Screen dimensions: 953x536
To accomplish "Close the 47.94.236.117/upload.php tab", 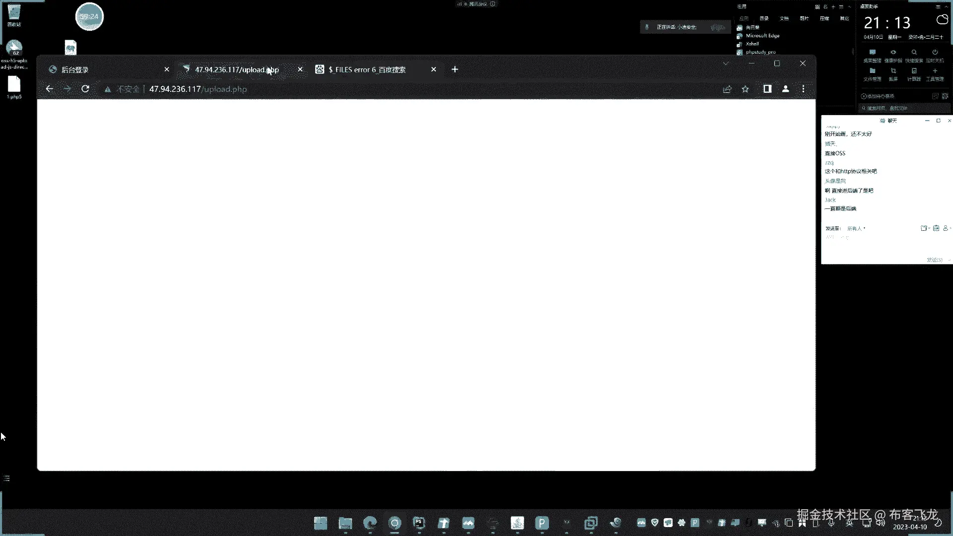I will pos(300,69).
